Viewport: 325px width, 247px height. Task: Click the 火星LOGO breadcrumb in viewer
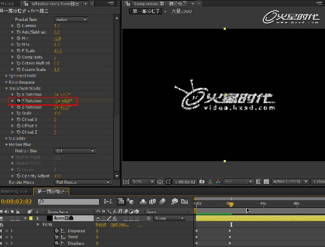click(x=182, y=11)
